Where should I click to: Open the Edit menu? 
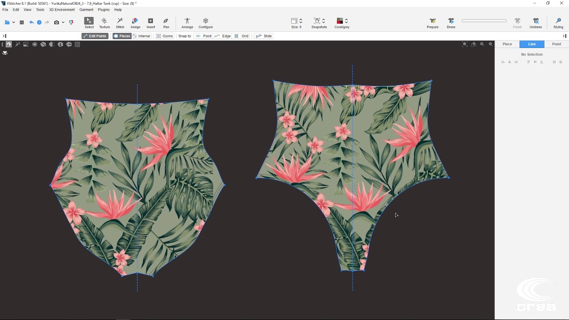(x=16, y=10)
